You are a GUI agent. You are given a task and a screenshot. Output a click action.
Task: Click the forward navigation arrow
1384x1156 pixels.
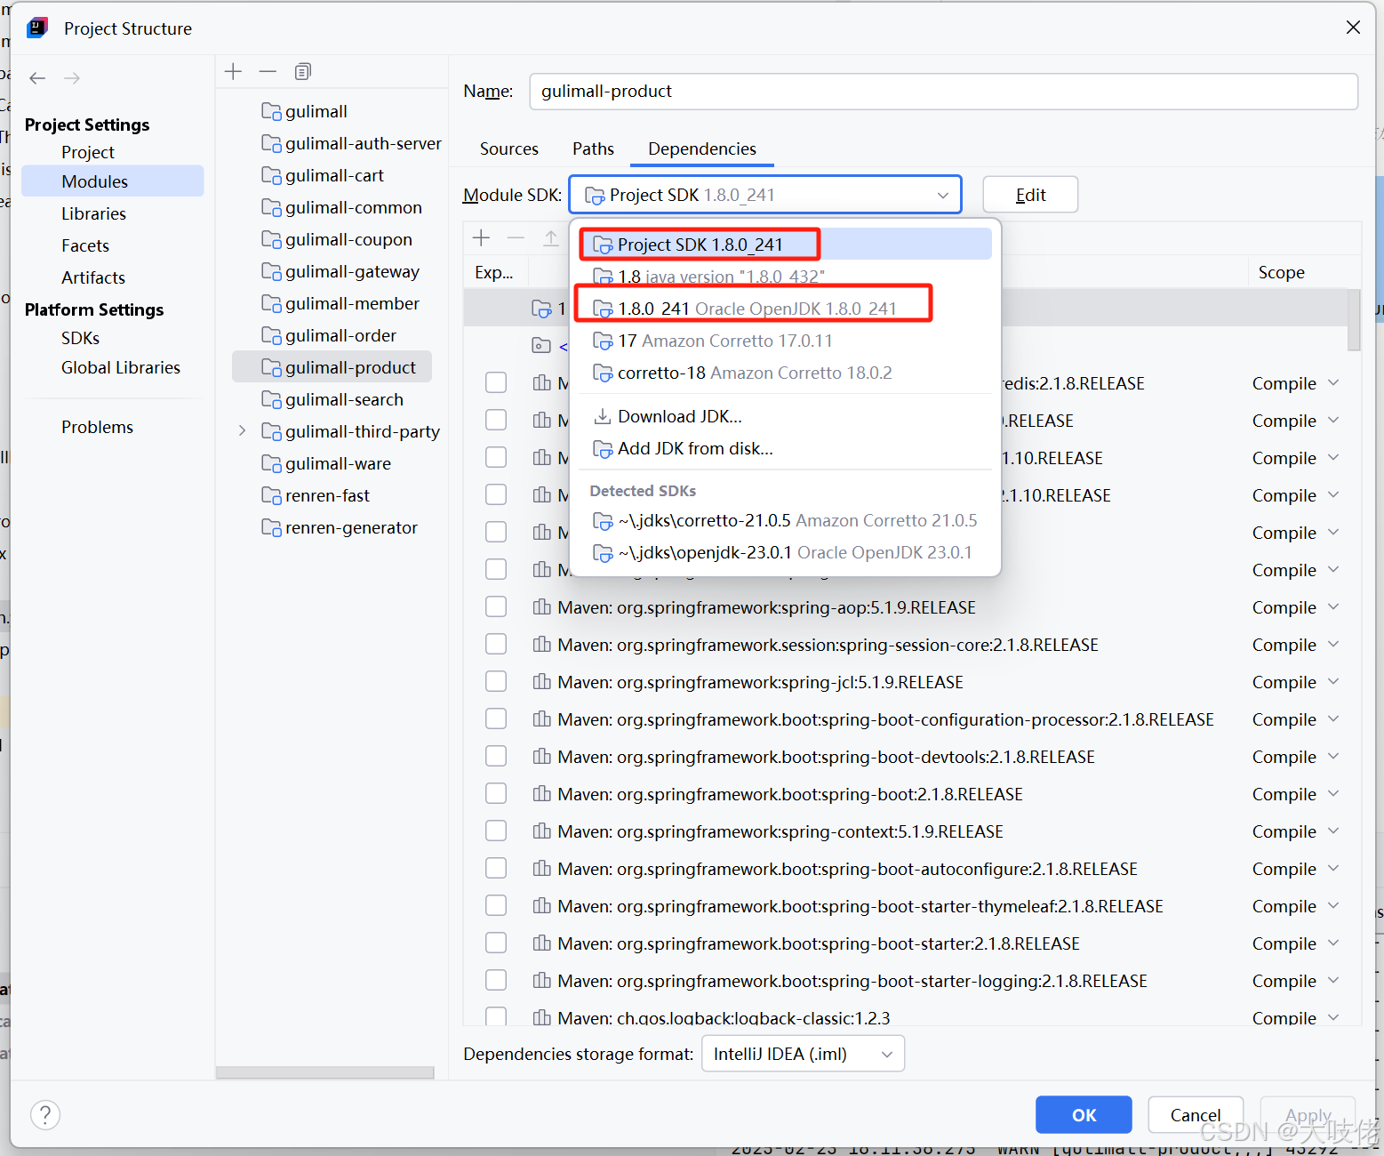[x=72, y=78]
